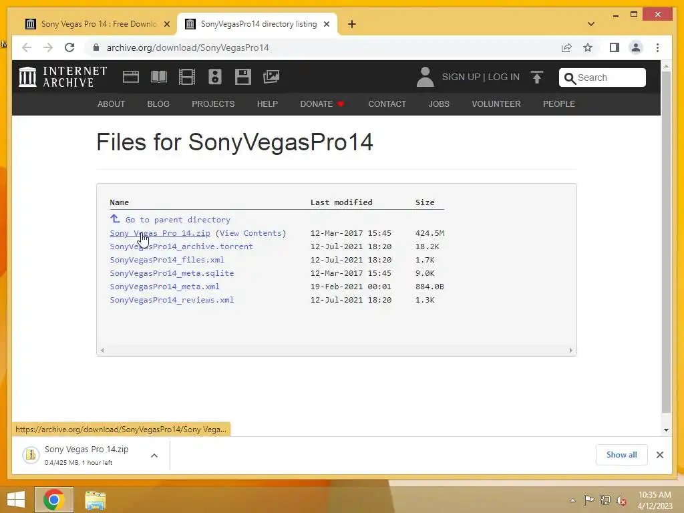Click the user avatar icon
Viewport: 684px width, 513px height.
[425, 77]
